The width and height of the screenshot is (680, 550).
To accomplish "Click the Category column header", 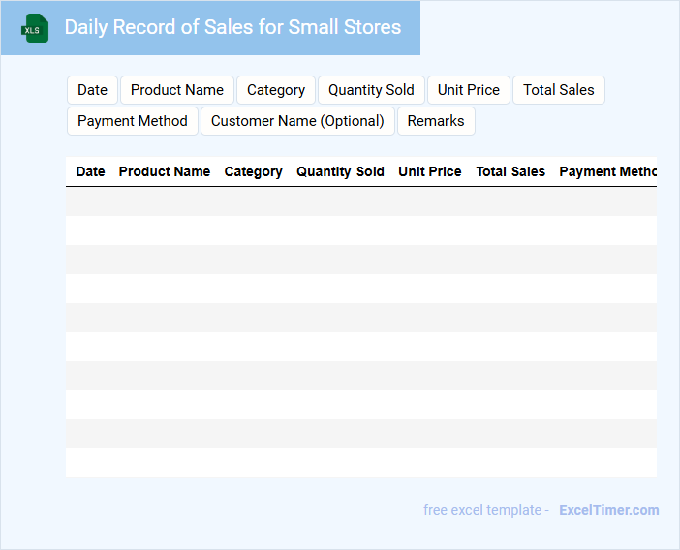I will 254,171.
